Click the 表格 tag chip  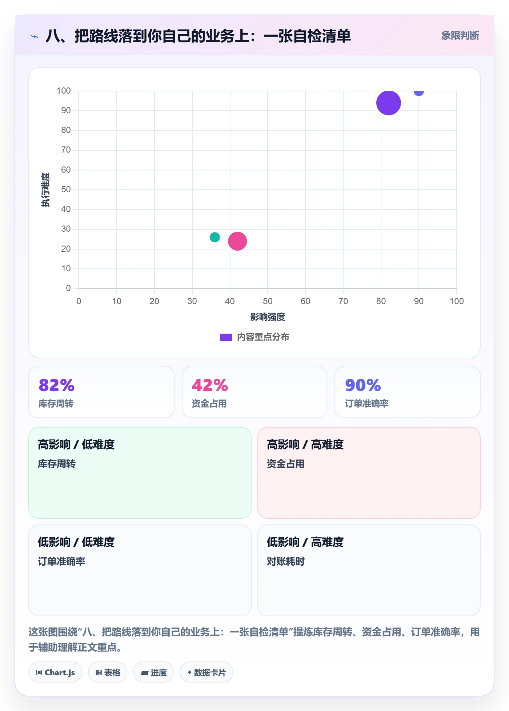(x=108, y=672)
